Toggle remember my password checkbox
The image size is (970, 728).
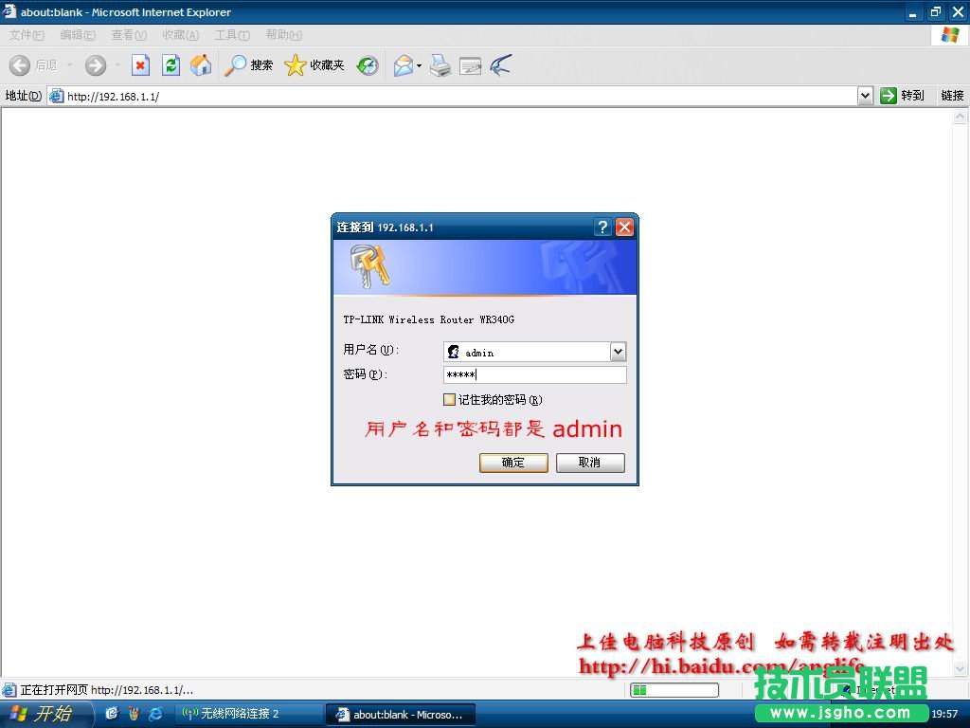pos(449,399)
